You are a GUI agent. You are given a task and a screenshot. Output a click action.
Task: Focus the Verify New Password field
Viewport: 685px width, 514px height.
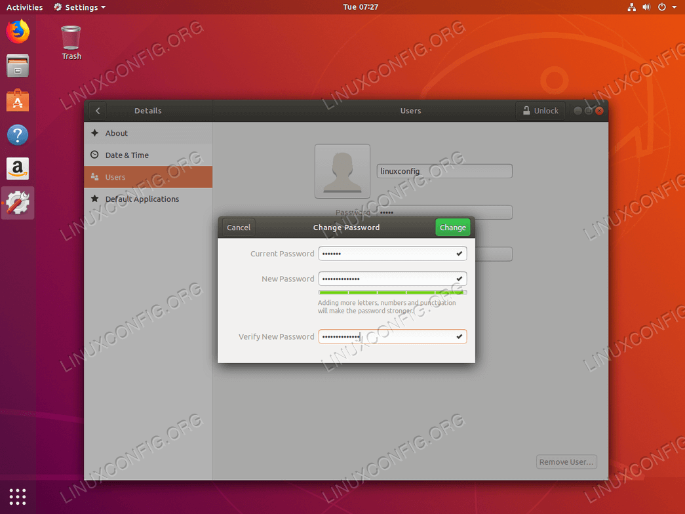coord(392,336)
